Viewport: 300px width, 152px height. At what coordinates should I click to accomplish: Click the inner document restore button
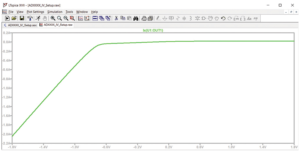[x=291, y=12]
